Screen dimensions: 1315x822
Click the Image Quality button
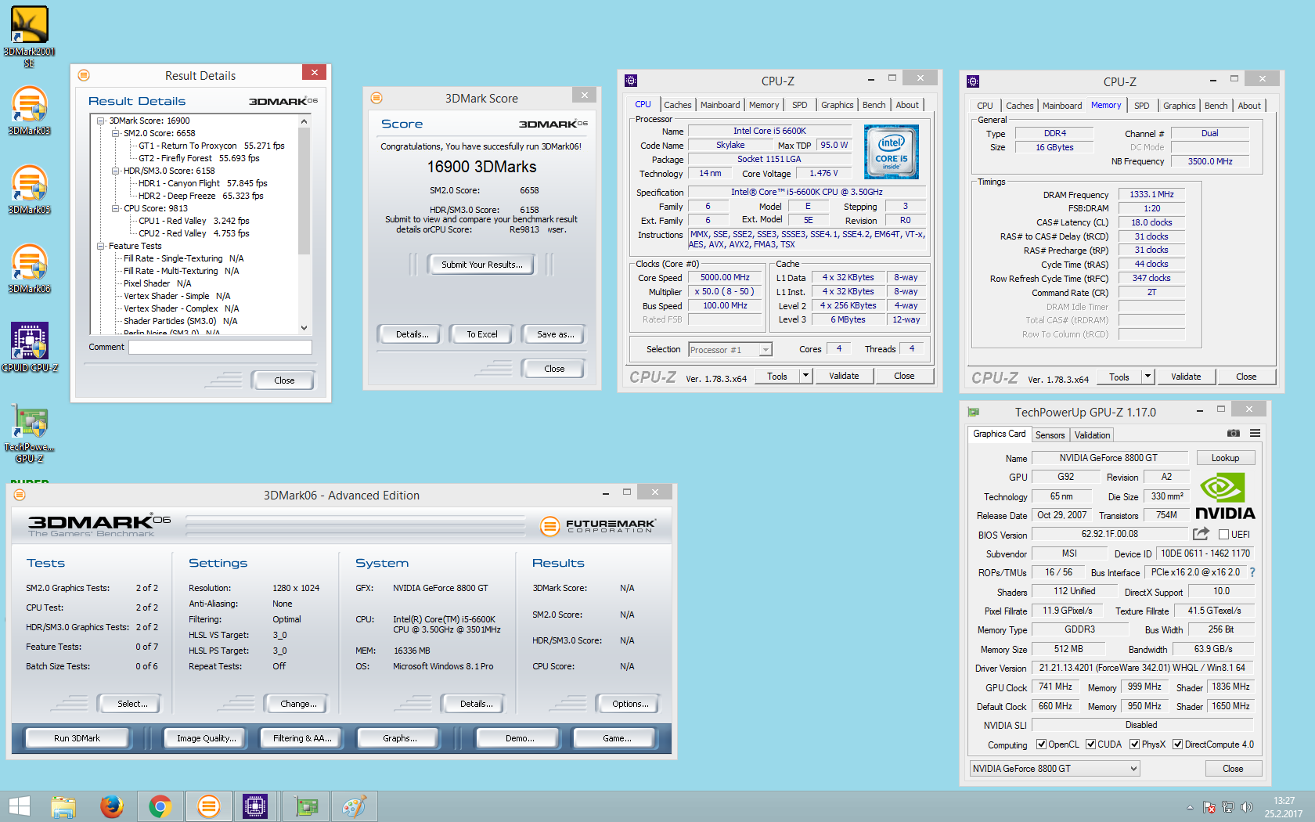206,738
